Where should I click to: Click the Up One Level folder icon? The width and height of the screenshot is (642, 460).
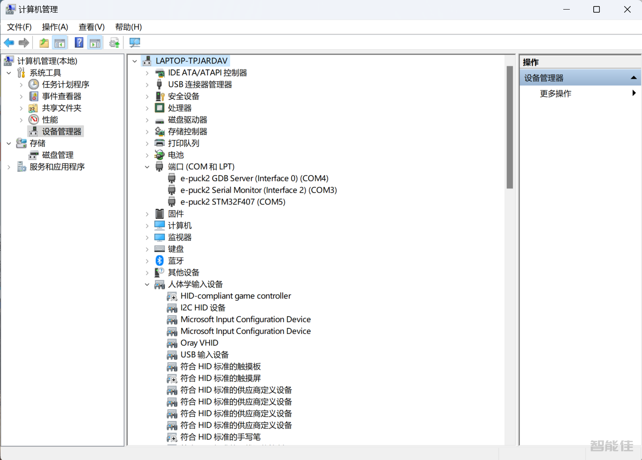pyautogui.click(x=44, y=43)
